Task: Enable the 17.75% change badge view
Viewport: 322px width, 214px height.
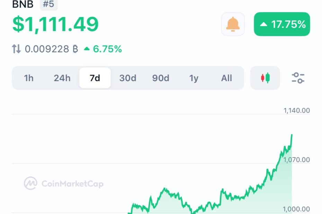Action: 281,24
